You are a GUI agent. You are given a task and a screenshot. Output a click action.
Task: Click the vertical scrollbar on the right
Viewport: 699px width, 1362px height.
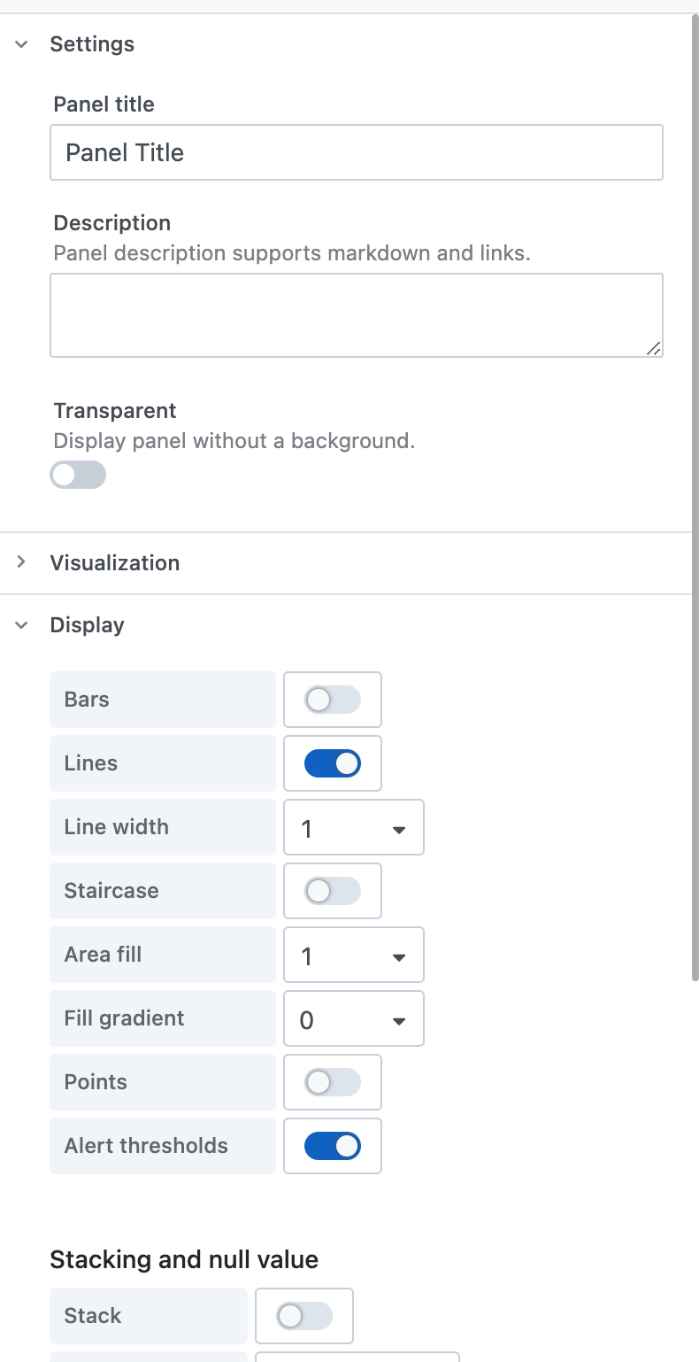pyautogui.click(x=695, y=496)
